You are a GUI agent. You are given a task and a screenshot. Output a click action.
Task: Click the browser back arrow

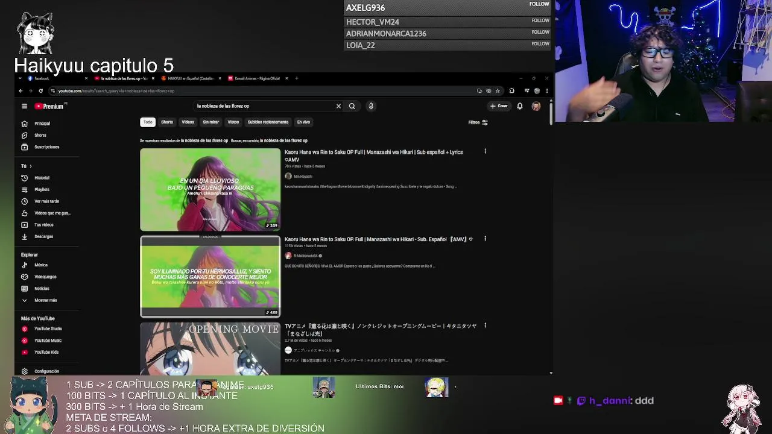21,91
